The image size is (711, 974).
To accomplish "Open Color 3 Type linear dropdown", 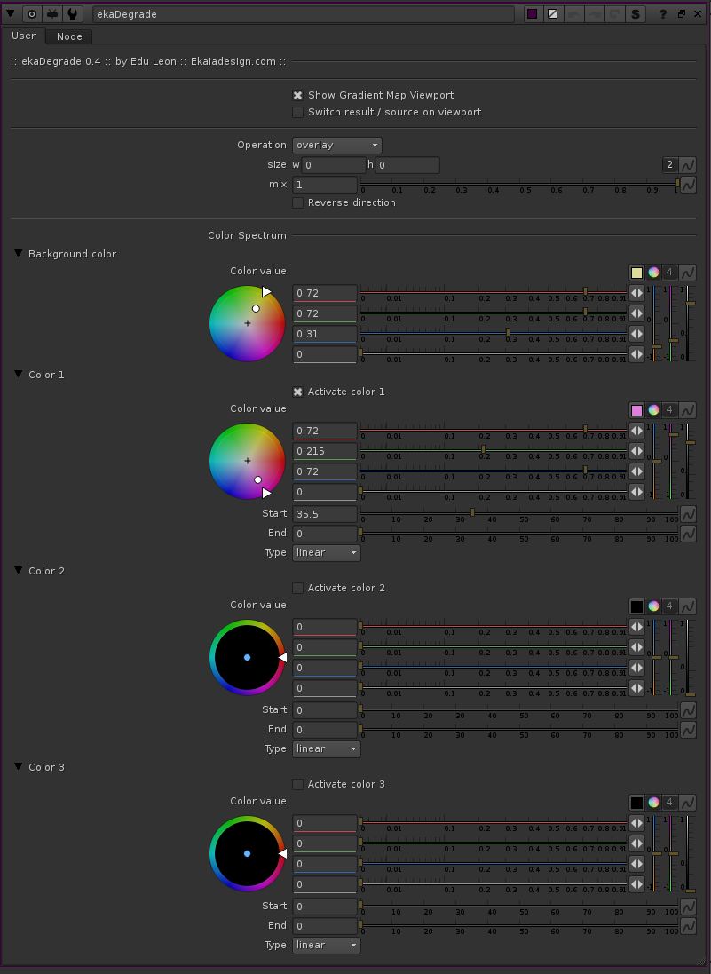I will tap(327, 945).
